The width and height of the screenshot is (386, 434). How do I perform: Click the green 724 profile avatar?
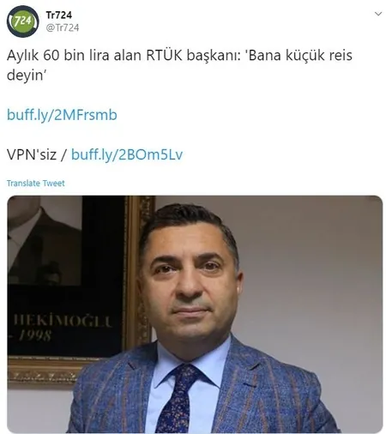point(22,21)
